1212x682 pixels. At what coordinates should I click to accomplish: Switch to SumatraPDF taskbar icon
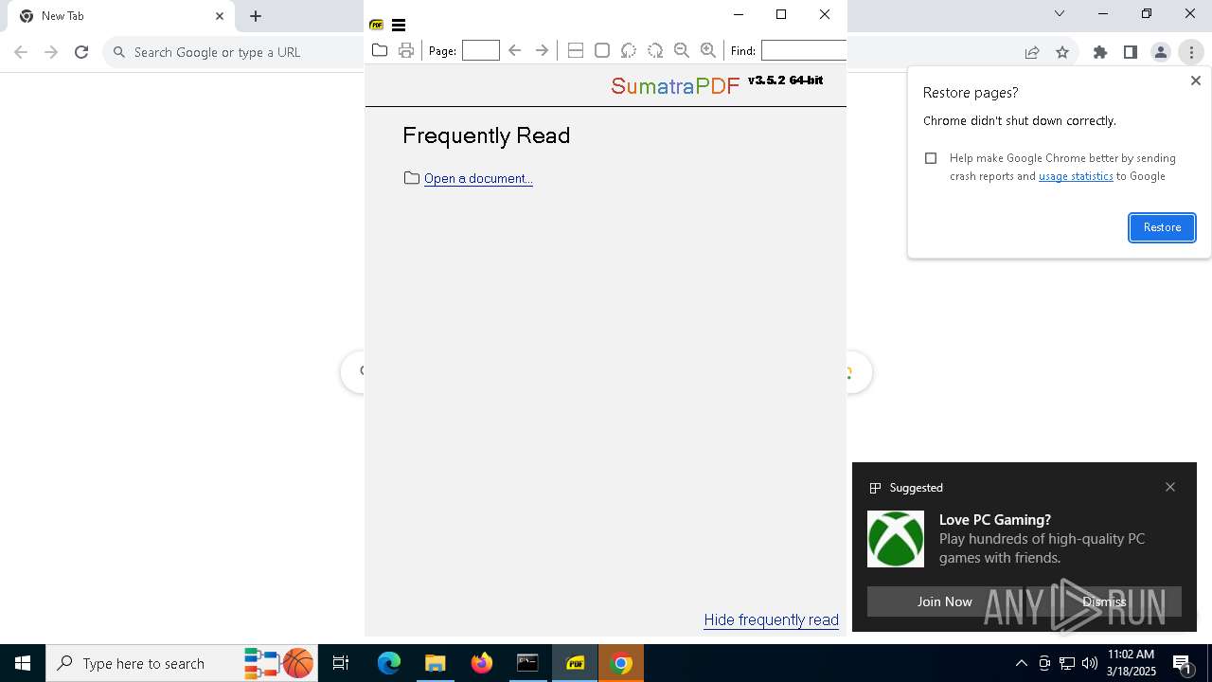pos(575,663)
